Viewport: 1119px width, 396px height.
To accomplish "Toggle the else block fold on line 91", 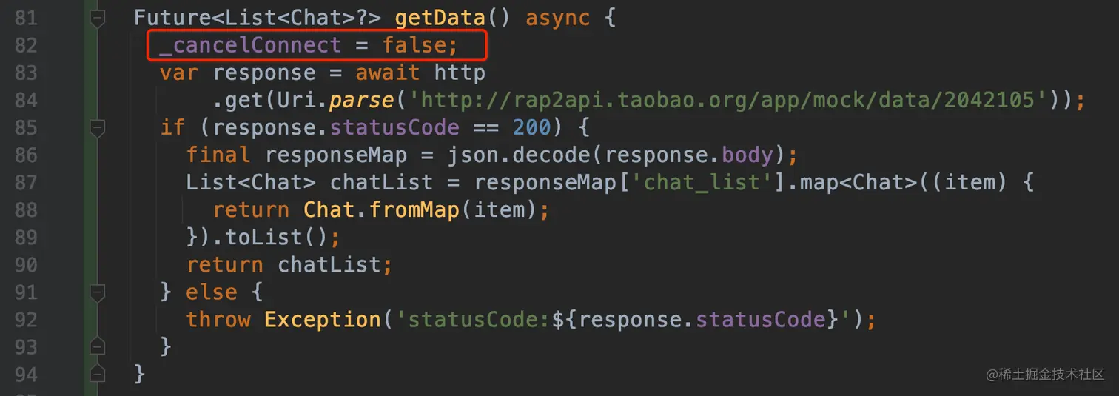I will pos(97,292).
